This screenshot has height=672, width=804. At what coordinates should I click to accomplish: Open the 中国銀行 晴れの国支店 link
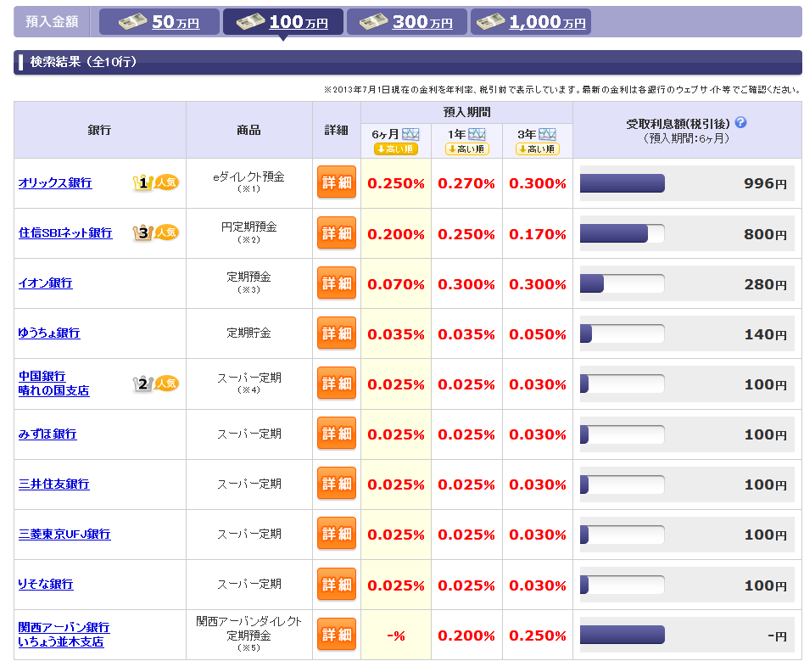53,384
